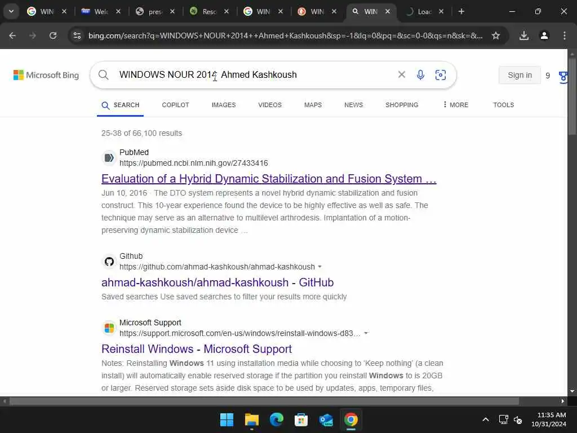Click the github.com/ahmad-kashkoush URL text
The image size is (577, 433).
(x=217, y=267)
